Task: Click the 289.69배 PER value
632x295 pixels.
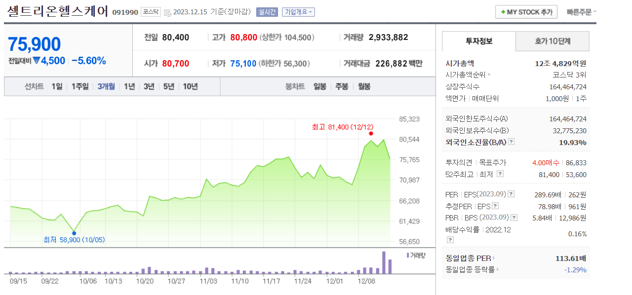Action: point(549,194)
